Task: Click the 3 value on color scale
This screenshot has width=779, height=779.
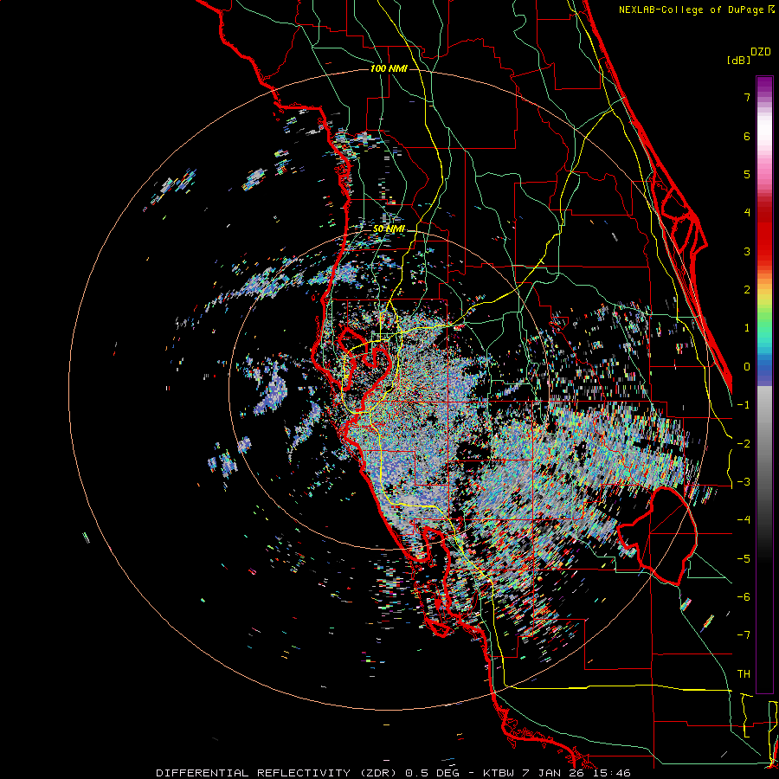Action: 747,251
